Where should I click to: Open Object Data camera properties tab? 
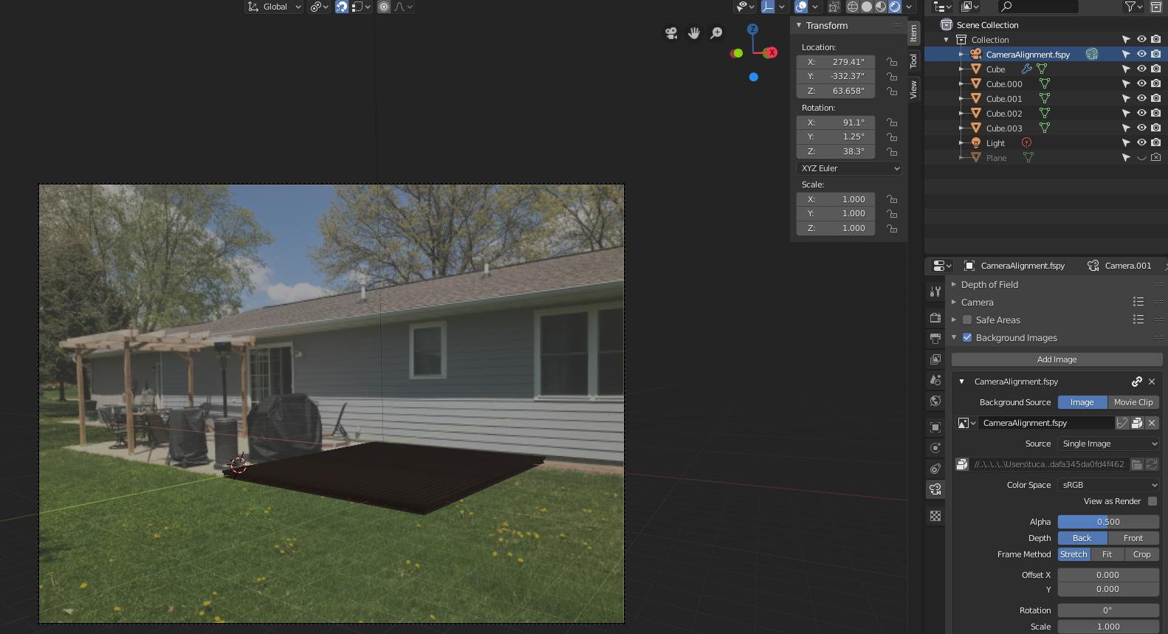pyautogui.click(x=935, y=489)
